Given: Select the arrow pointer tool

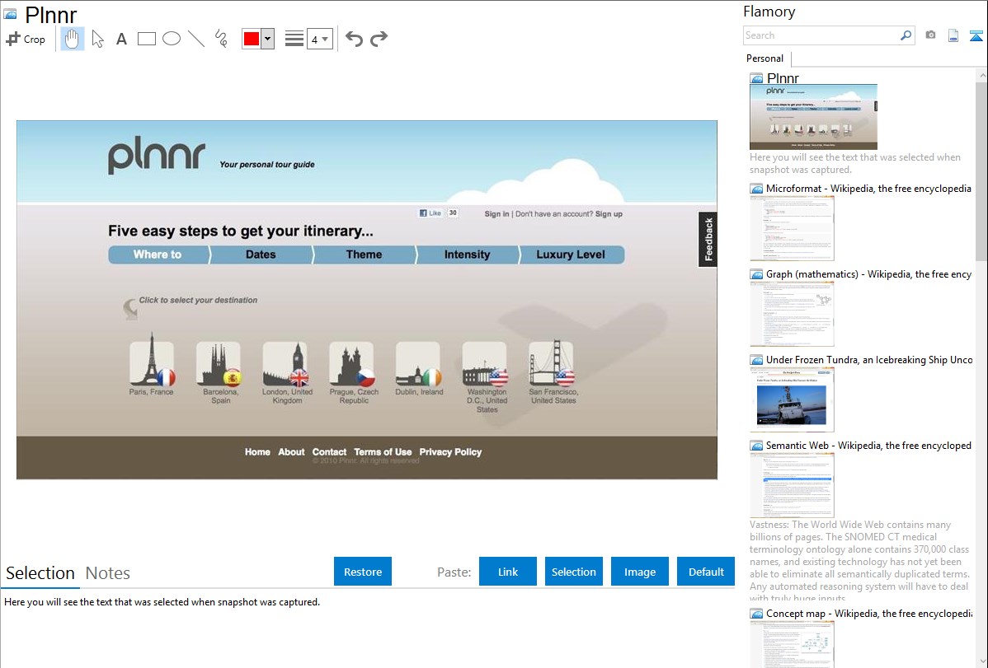Looking at the screenshot, I should click(x=97, y=39).
